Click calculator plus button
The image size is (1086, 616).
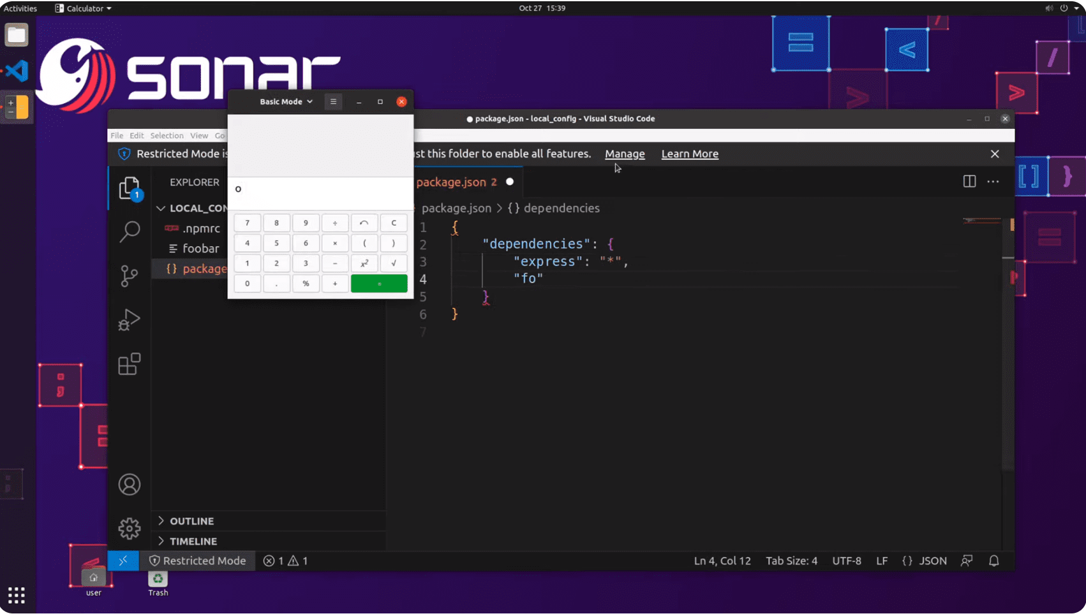[x=335, y=283]
